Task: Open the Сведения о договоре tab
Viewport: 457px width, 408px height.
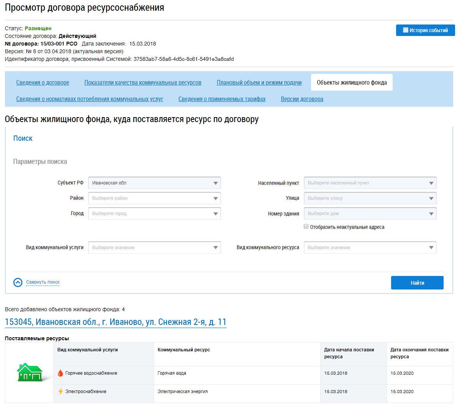Action: pos(43,83)
